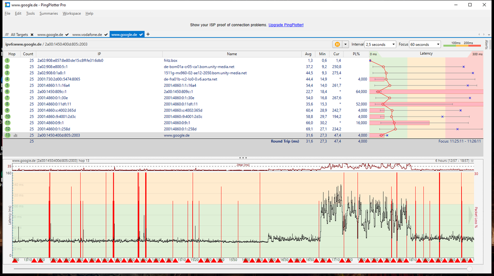Open the Workspace menu
The height and width of the screenshot is (276, 494).
click(x=72, y=13)
